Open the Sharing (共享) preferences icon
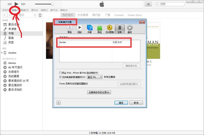 pos(90,29)
